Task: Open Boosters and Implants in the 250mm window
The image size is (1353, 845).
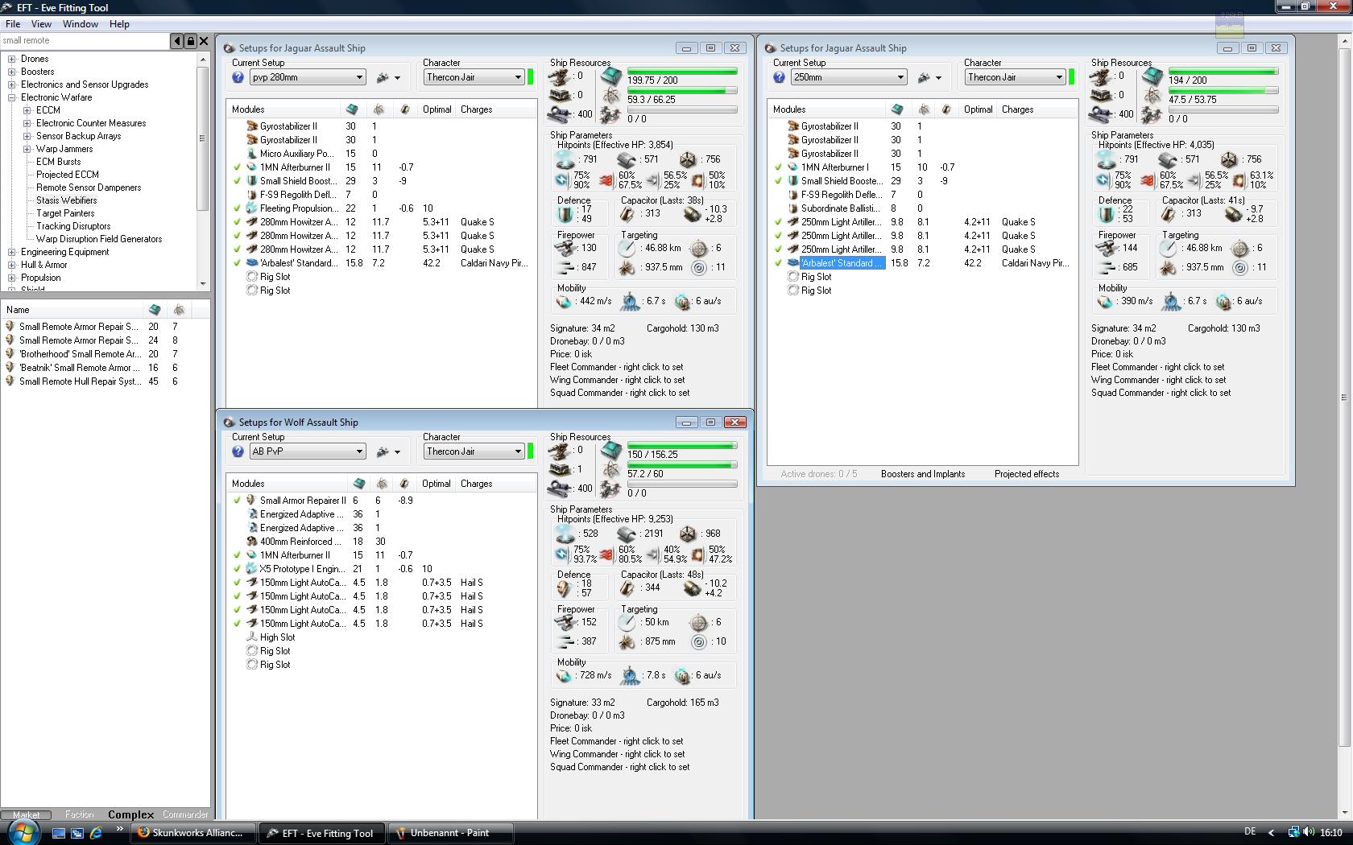Action: pyautogui.click(x=923, y=474)
